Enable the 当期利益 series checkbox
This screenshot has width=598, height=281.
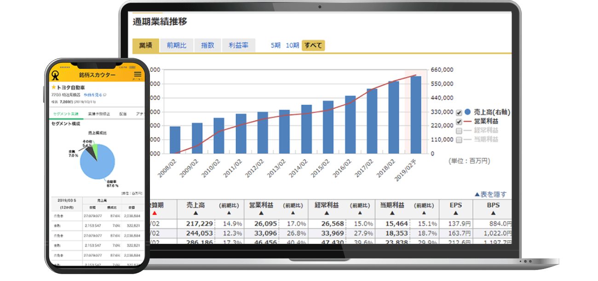(x=459, y=140)
